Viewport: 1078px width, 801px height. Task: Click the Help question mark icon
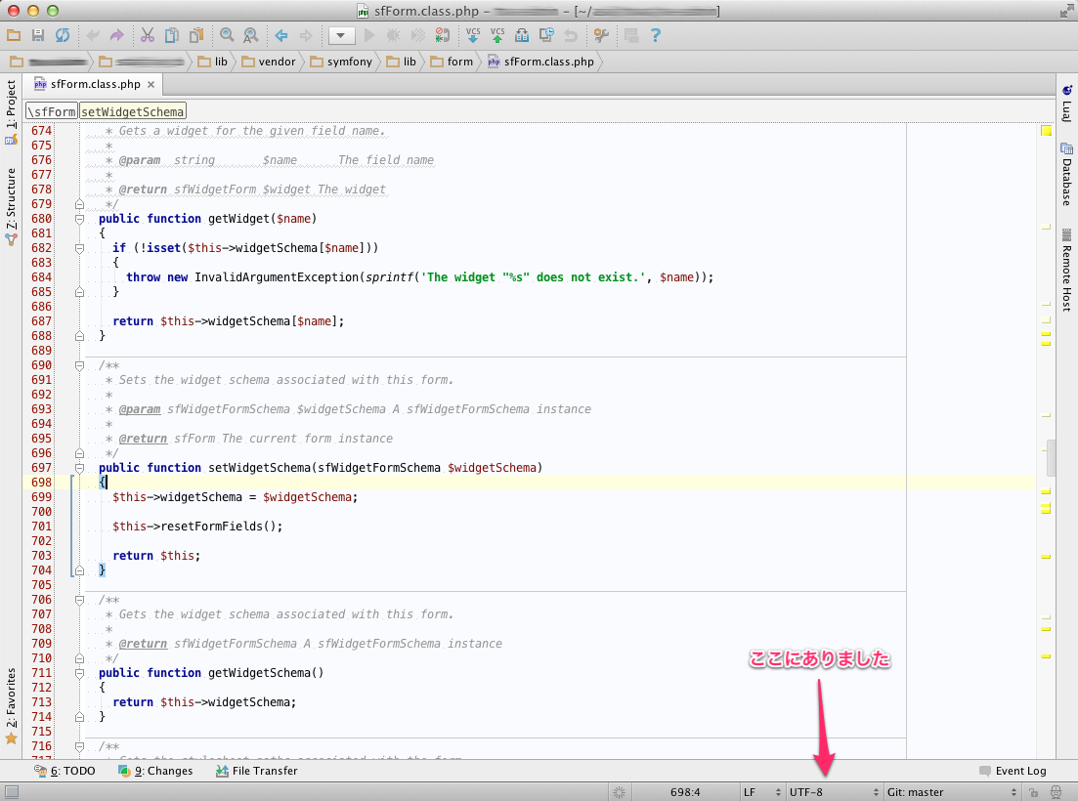pyautogui.click(x=656, y=36)
